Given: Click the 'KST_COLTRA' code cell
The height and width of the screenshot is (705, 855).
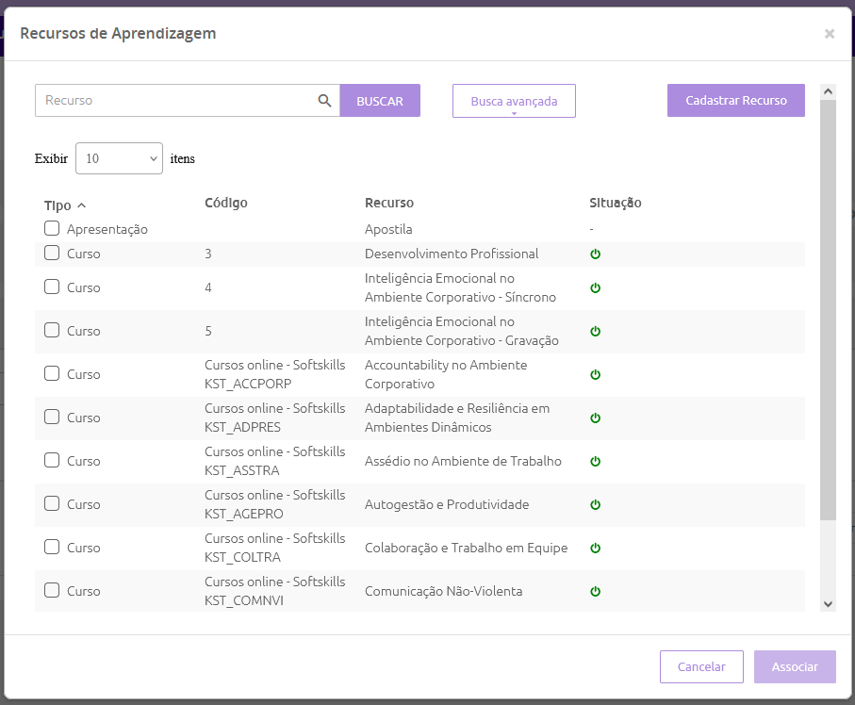Looking at the screenshot, I should coord(242,557).
